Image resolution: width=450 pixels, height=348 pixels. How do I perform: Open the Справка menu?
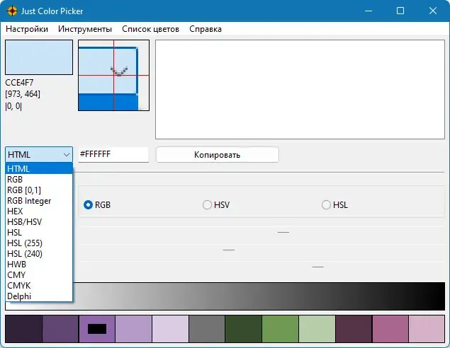click(206, 29)
